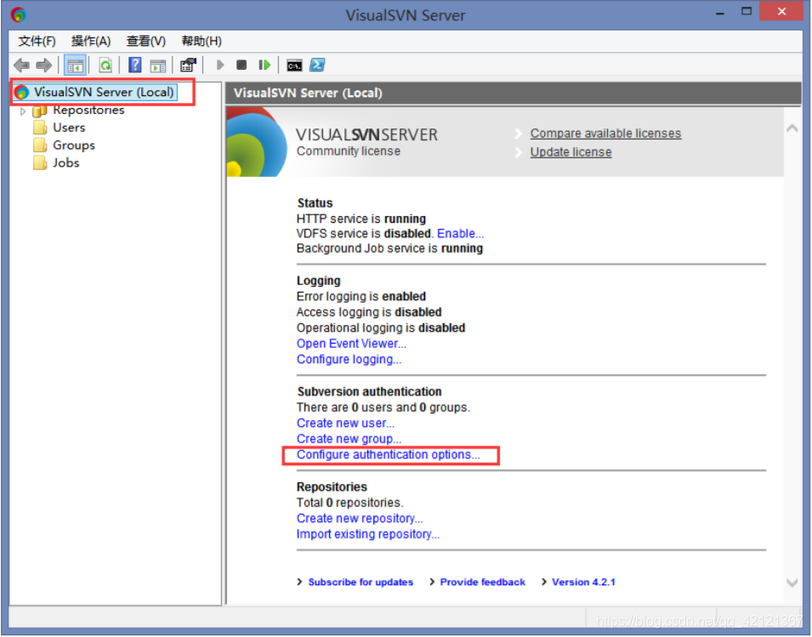
Task: Click Subscribe for updates link
Action: (361, 583)
